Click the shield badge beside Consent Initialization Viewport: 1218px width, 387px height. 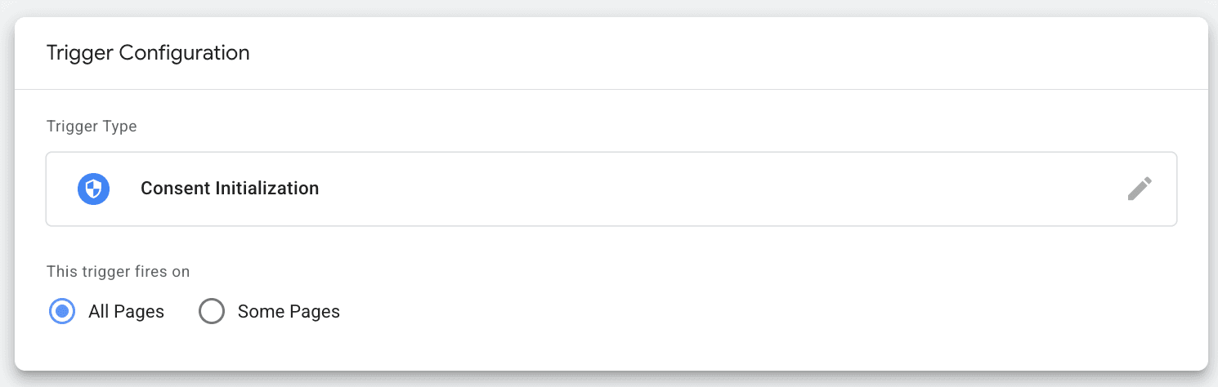pyautogui.click(x=94, y=189)
